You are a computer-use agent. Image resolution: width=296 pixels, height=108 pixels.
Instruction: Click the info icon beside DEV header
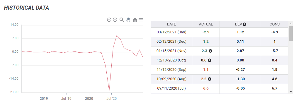click(x=244, y=24)
